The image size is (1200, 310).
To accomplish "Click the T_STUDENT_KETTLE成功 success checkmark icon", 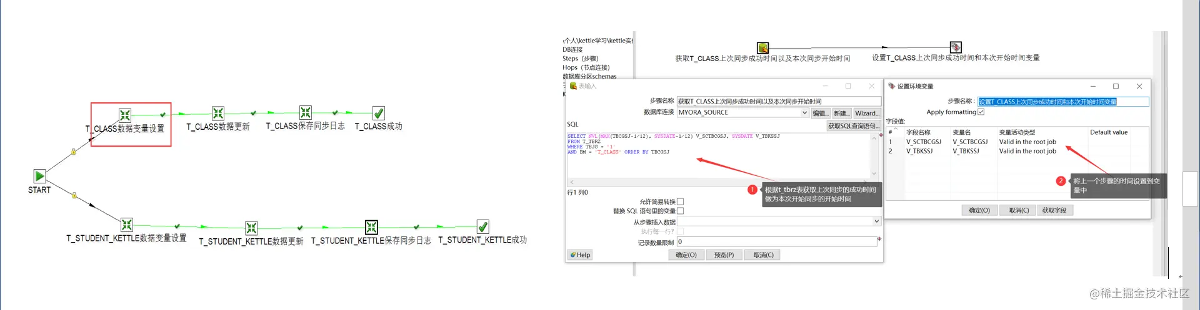I will (482, 226).
